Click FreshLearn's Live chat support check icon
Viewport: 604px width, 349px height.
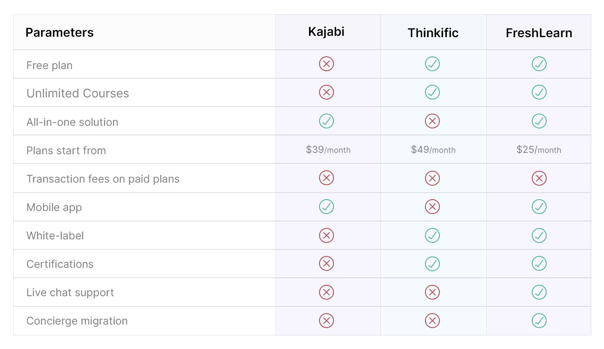pyautogui.click(x=539, y=292)
